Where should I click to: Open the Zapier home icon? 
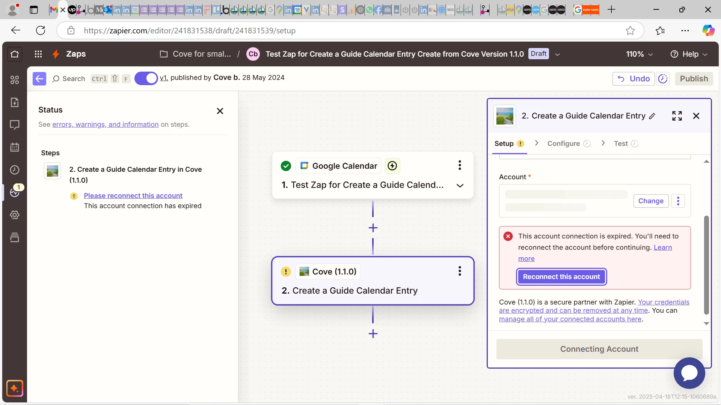pyautogui.click(x=15, y=54)
